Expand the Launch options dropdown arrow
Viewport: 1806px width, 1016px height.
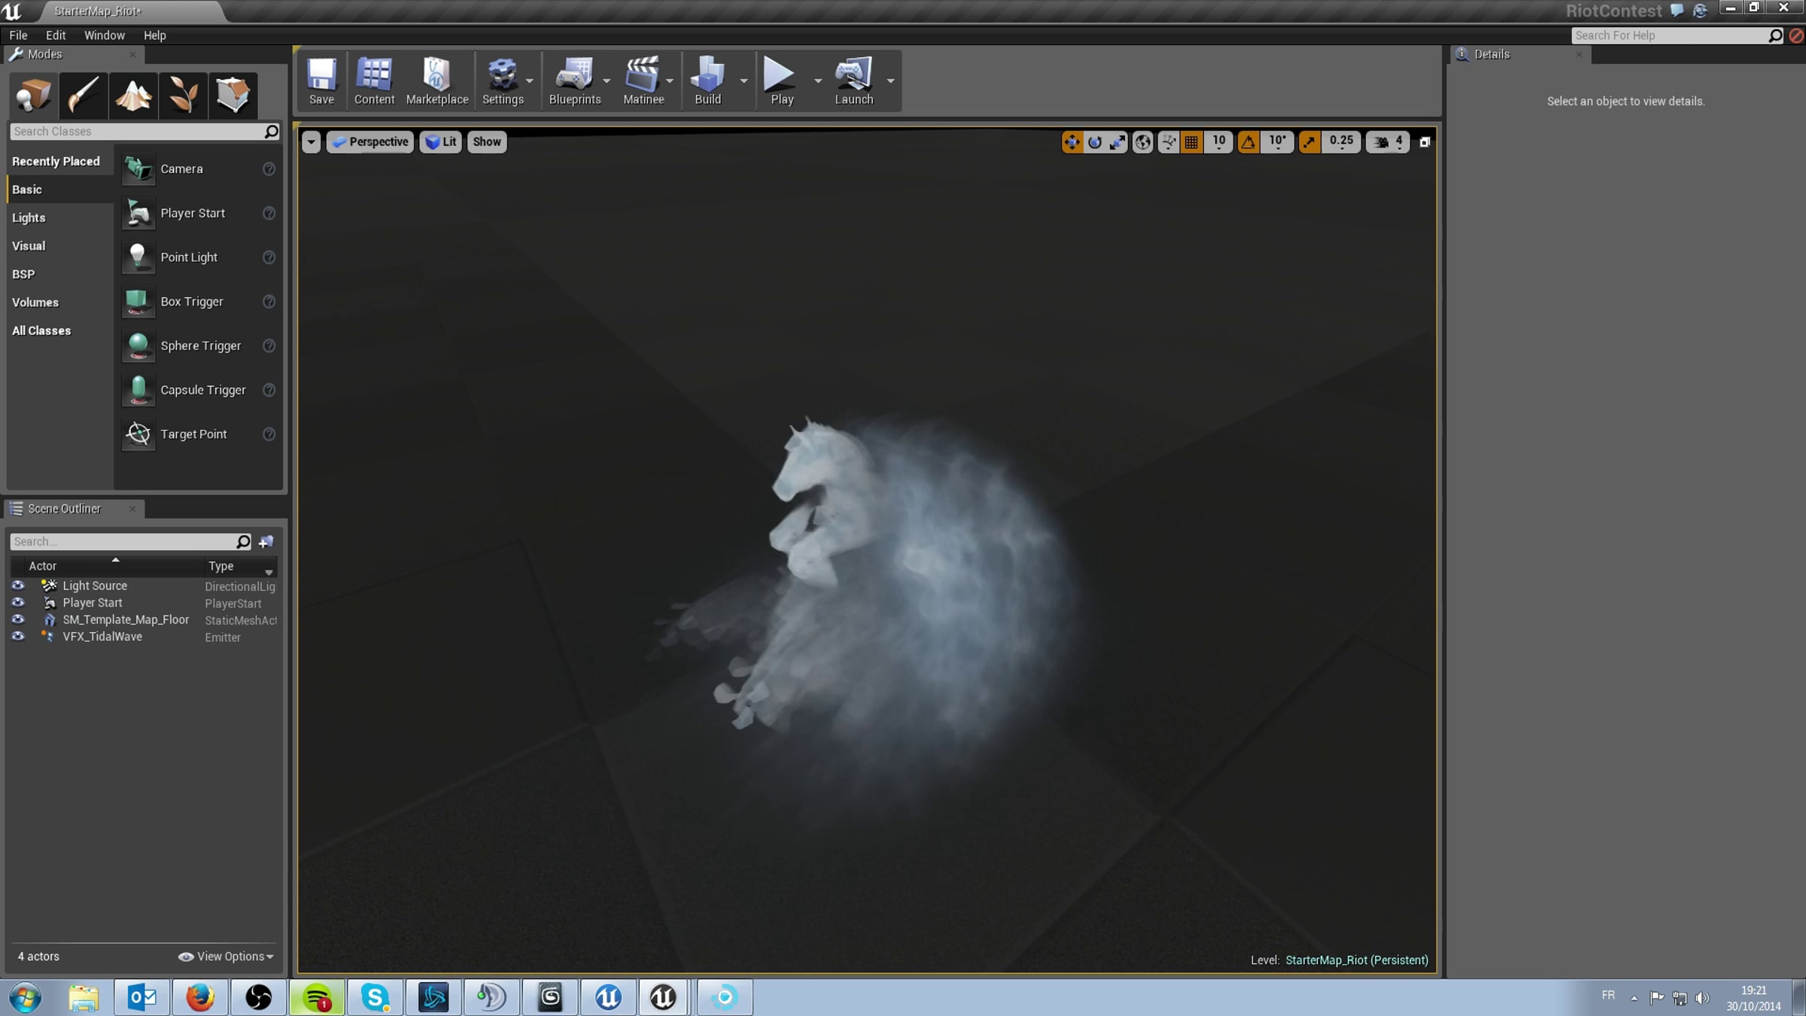pyautogui.click(x=890, y=81)
